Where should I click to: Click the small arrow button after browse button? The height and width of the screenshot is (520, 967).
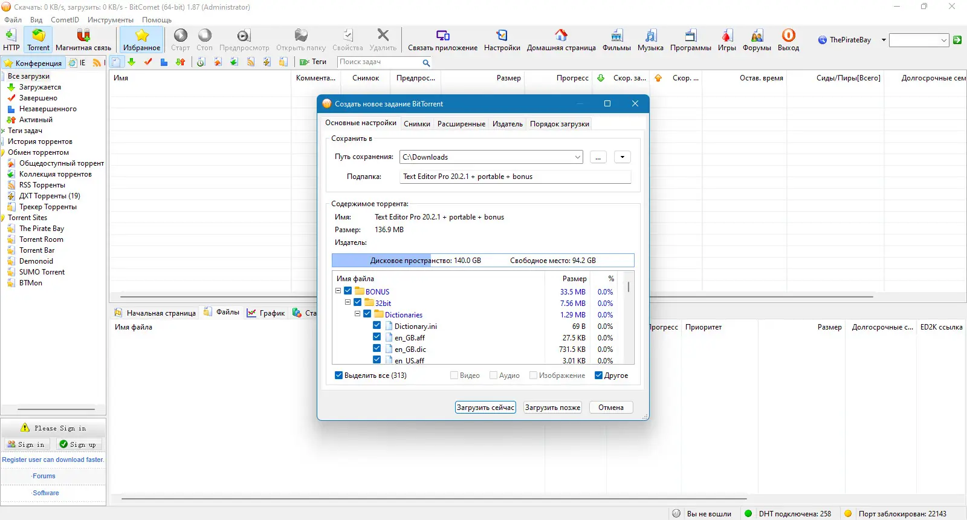(x=623, y=157)
